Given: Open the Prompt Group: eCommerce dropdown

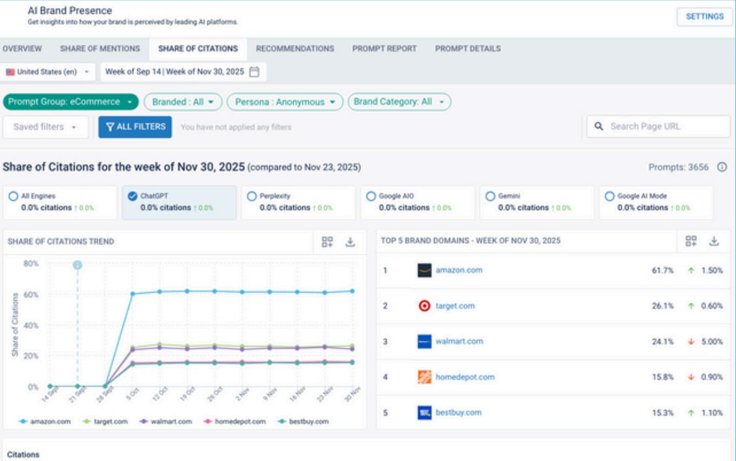Looking at the screenshot, I should point(70,102).
